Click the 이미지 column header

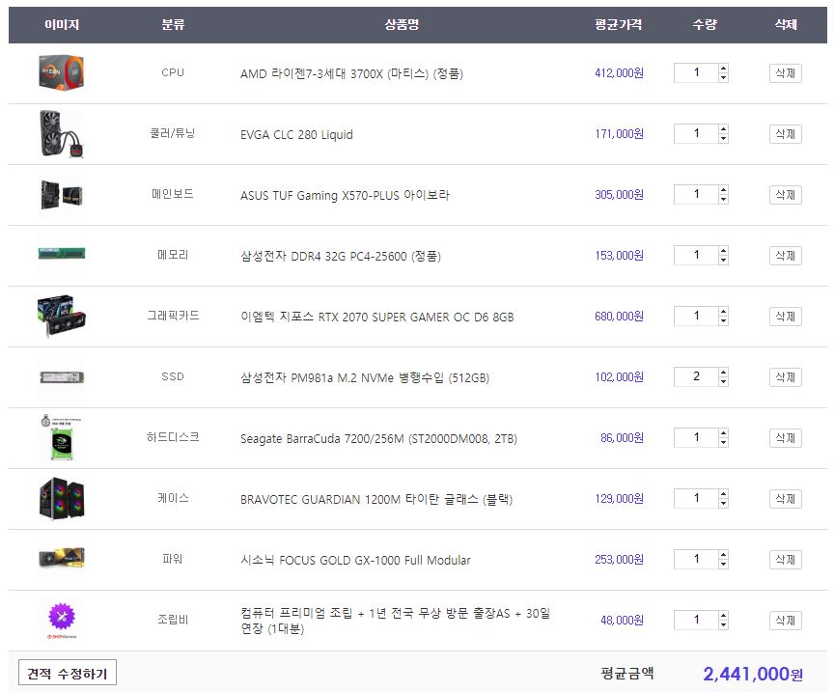pyautogui.click(x=62, y=24)
